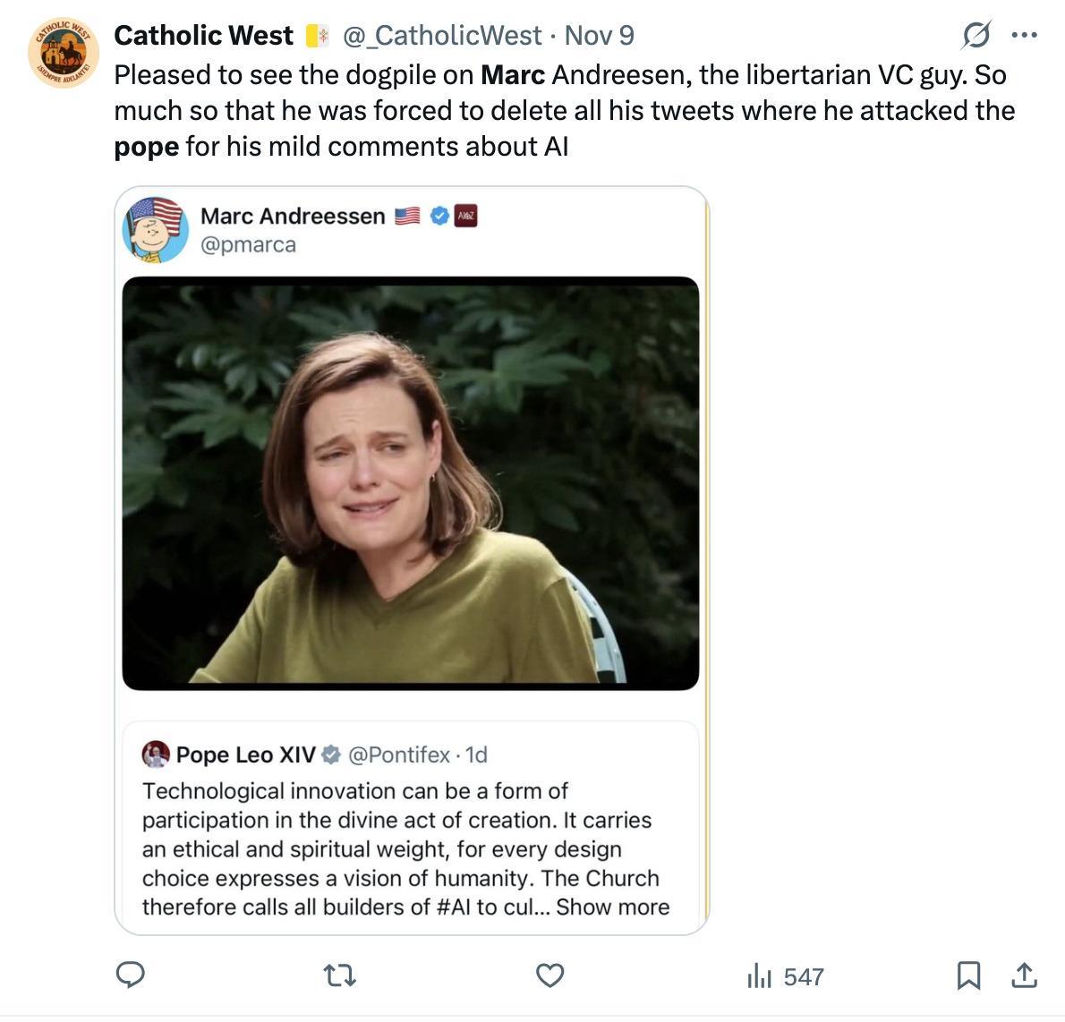Reply to the Catholic West tweet

click(x=131, y=975)
